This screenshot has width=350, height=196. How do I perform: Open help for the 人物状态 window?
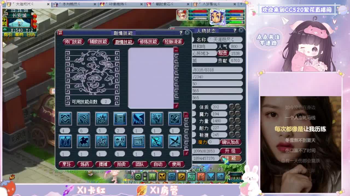click(x=235, y=30)
